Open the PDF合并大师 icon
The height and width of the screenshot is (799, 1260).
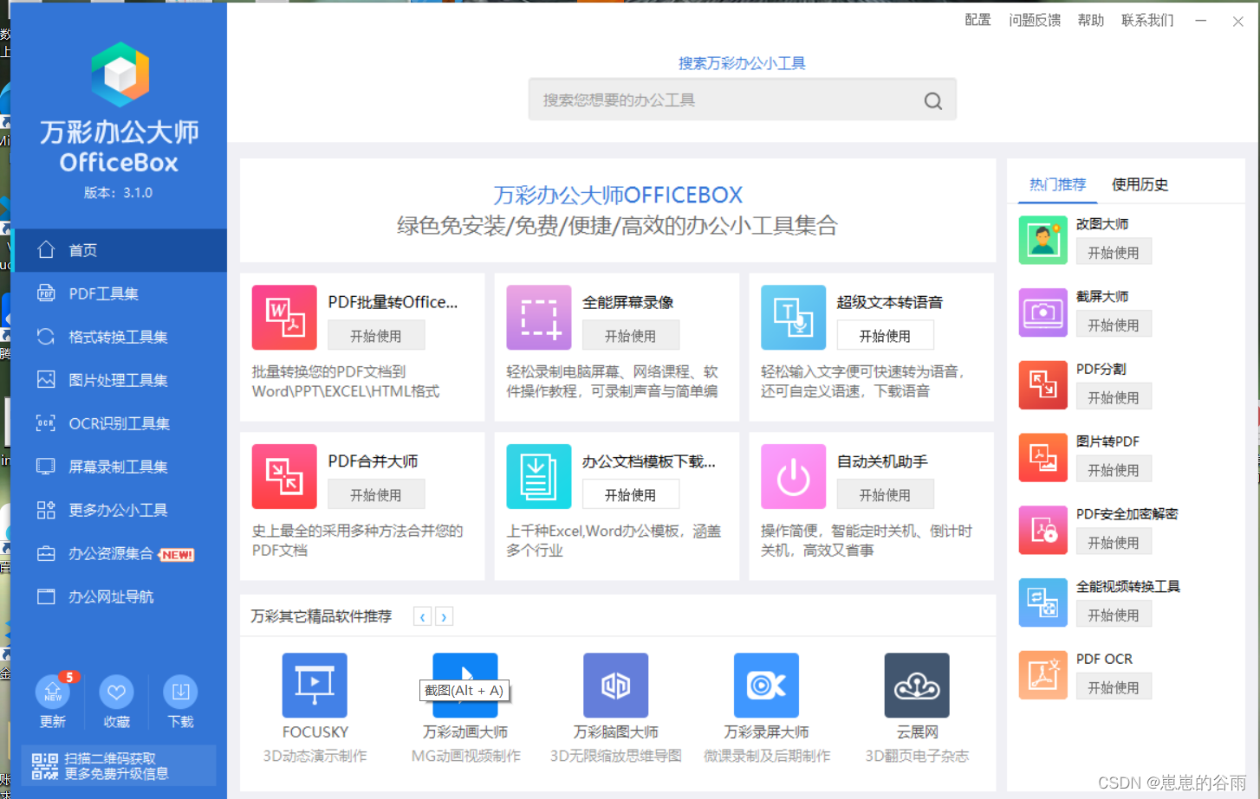click(x=284, y=476)
